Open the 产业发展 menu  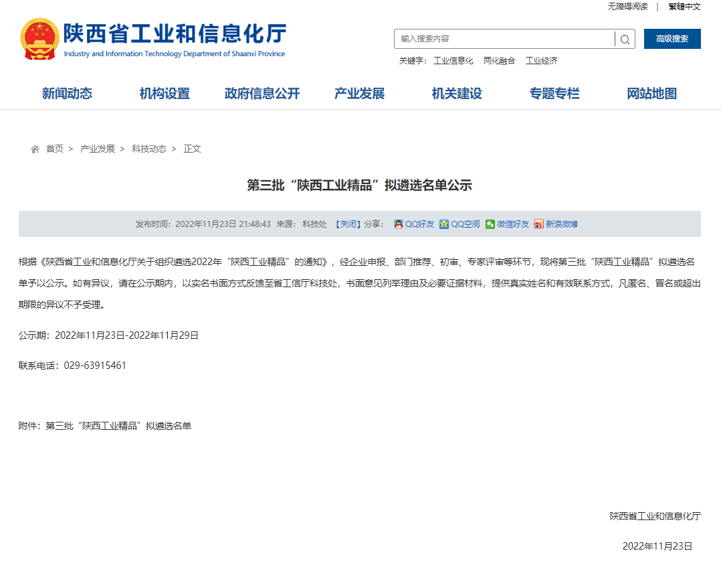coord(360,94)
